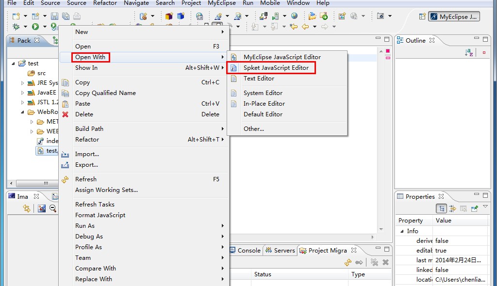Click the Refresh icon in context menu

click(x=66, y=179)
